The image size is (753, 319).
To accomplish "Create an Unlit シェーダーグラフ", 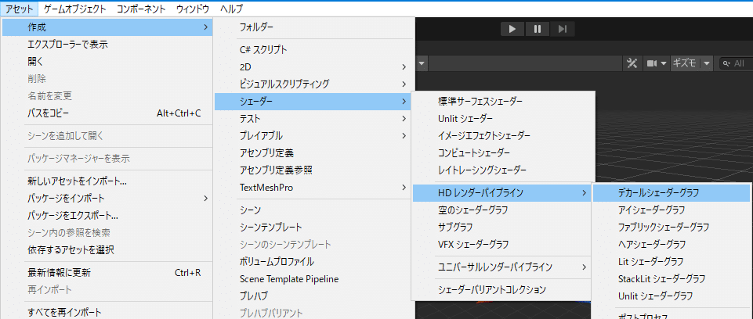I will tap(672, 296).
